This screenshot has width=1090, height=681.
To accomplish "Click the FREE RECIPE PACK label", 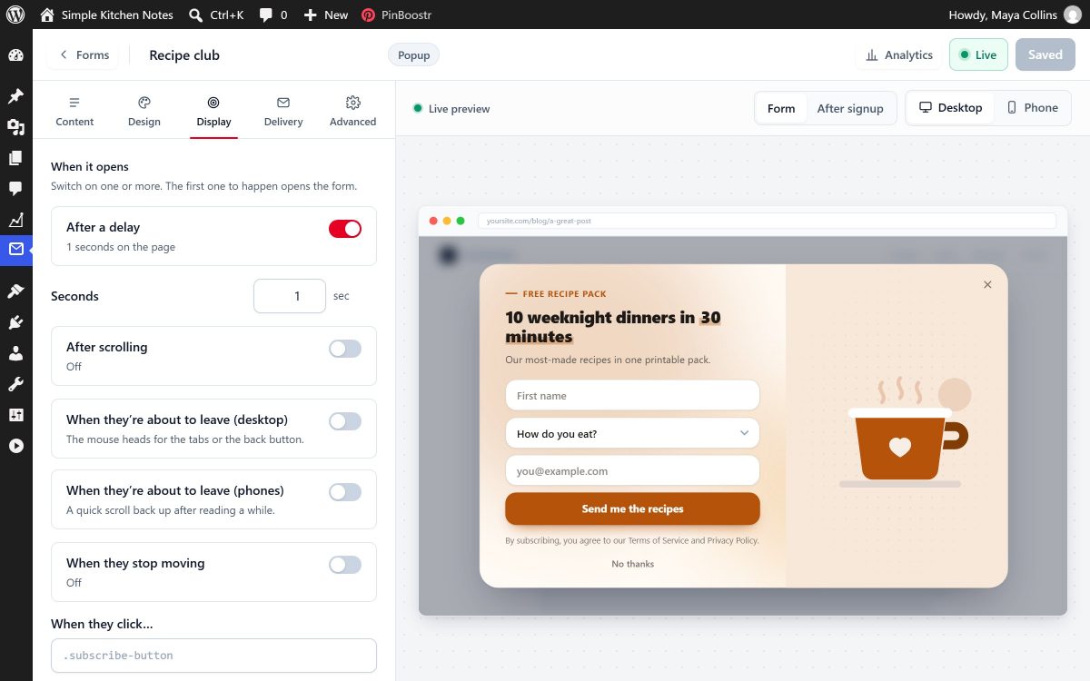I will [564, 293].
